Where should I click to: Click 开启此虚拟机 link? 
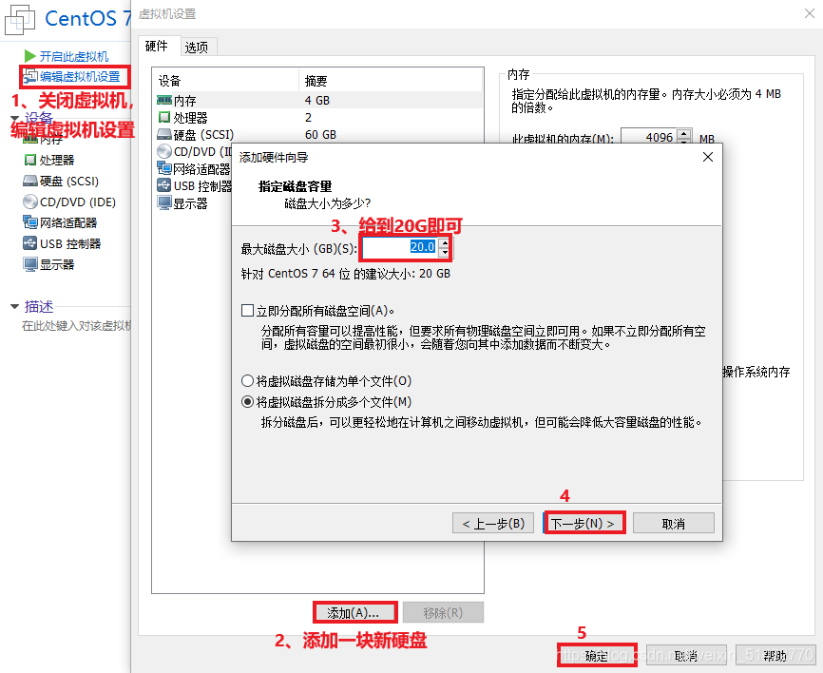[x=74, y=56]
